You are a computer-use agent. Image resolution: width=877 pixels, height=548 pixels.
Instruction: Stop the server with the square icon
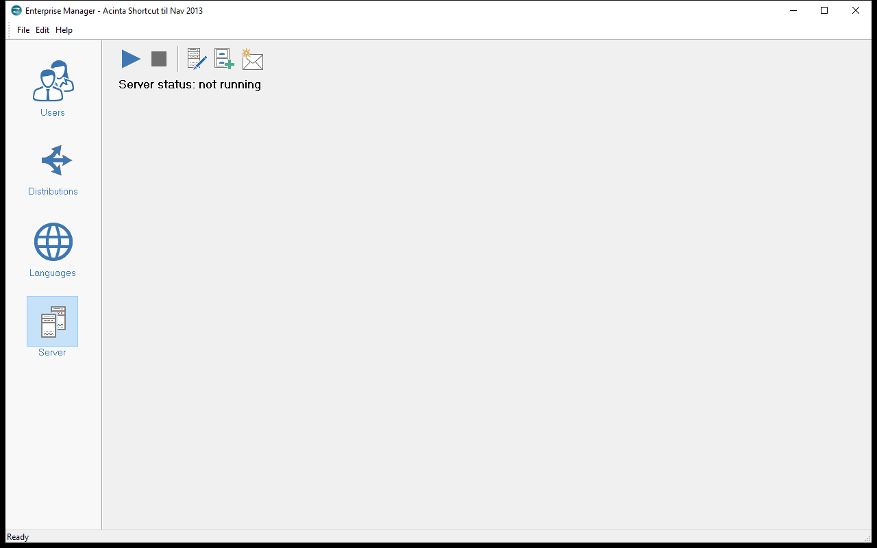pos(159,59)
